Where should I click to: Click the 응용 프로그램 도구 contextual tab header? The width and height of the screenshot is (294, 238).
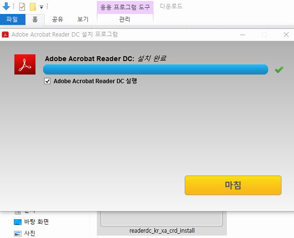coord(125,7)
